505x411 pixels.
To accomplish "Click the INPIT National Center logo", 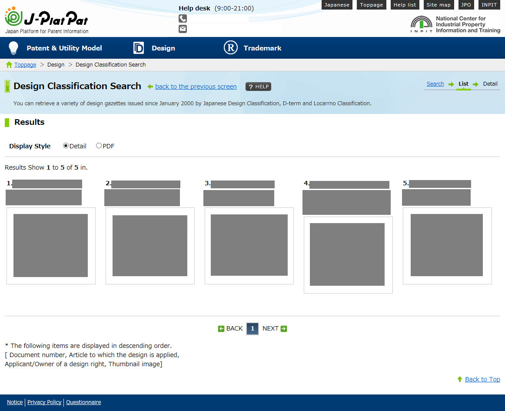I will tap(455, 25).
